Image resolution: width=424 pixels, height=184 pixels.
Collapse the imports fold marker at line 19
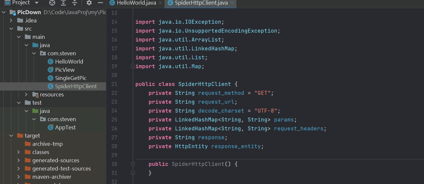point(133,66)
